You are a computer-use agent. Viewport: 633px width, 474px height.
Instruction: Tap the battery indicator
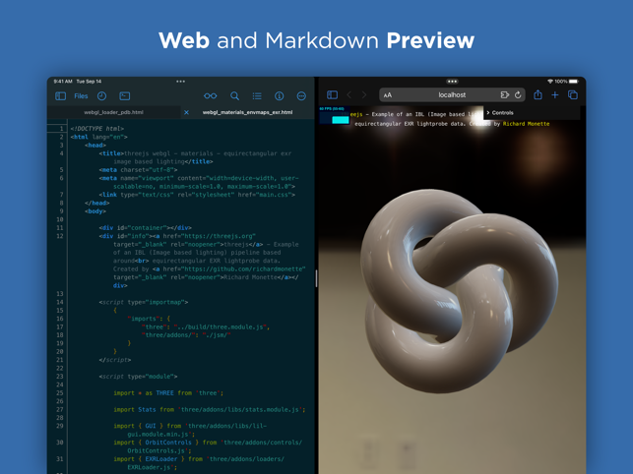573,82
